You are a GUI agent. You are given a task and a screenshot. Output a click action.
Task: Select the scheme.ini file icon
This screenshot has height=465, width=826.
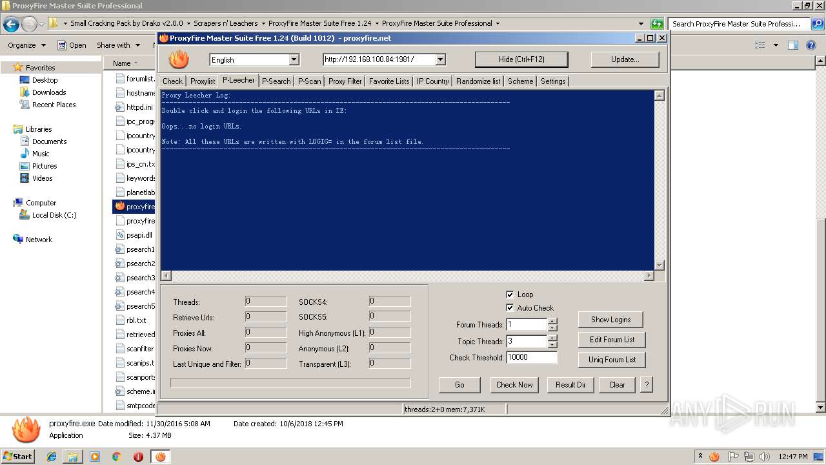120,391
